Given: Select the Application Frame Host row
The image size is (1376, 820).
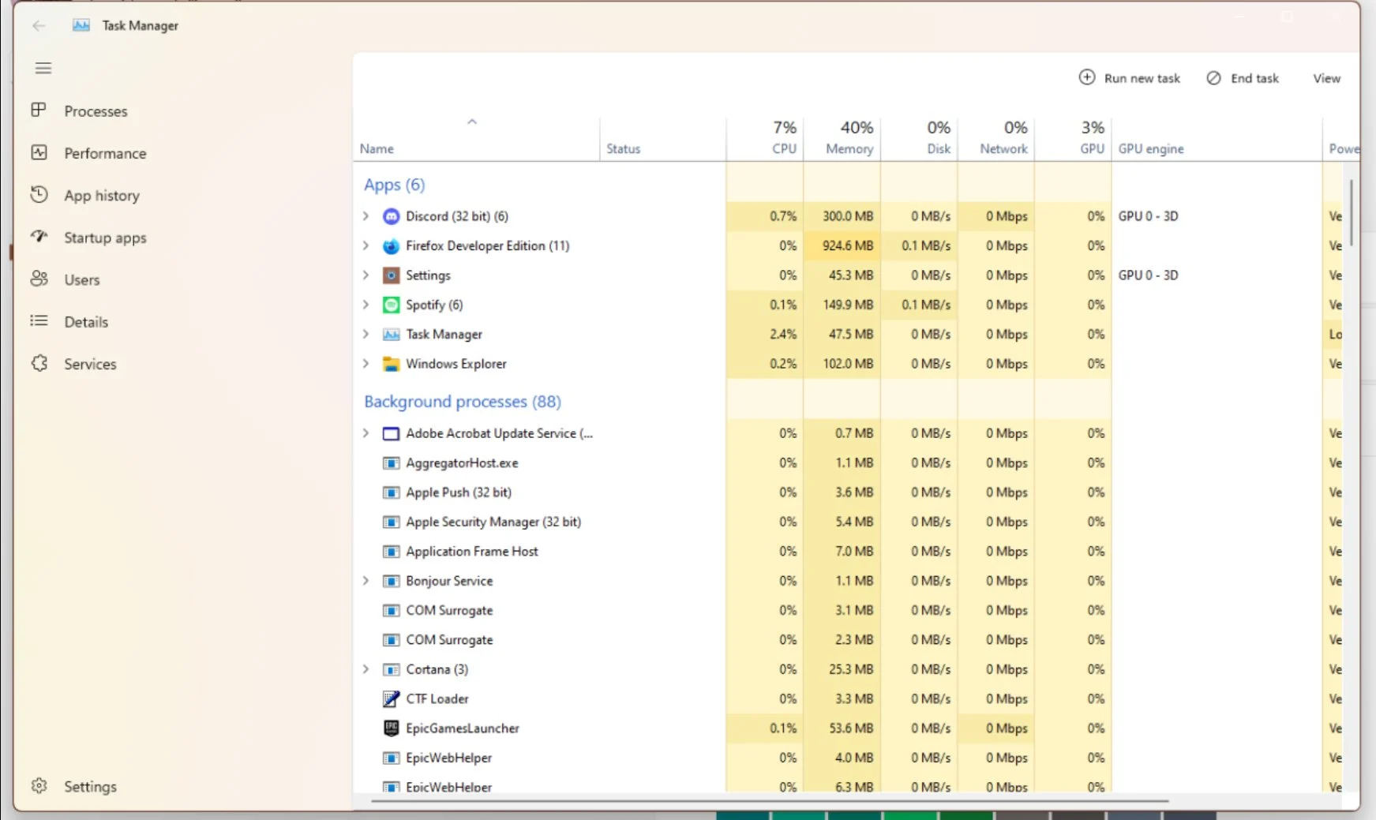Looking at the screenshot, I should click(848, 552).
